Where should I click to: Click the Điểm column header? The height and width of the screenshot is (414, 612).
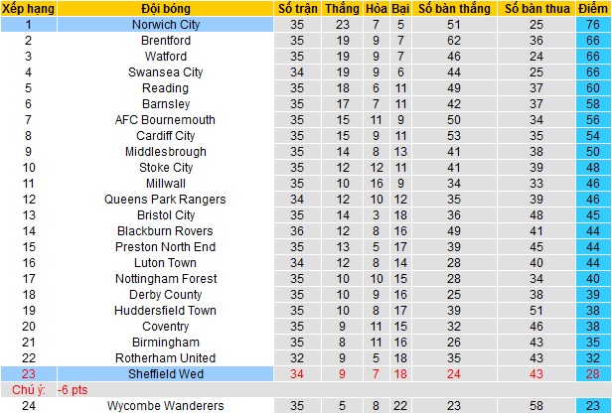[x=594, y=8]
